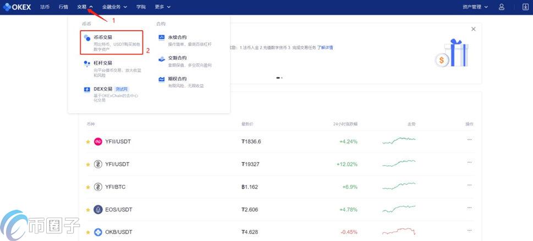
Task: Click the active banner carousel dot
Action: pyautogui.click(x=278, y=78)
